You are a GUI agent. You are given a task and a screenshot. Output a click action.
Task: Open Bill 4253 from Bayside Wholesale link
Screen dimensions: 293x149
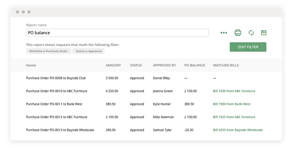tap(238, 130)
